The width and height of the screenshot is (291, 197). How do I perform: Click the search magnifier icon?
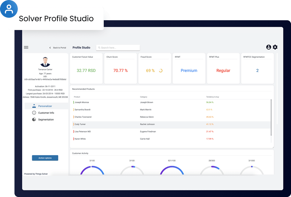click(x=99, y=48)
